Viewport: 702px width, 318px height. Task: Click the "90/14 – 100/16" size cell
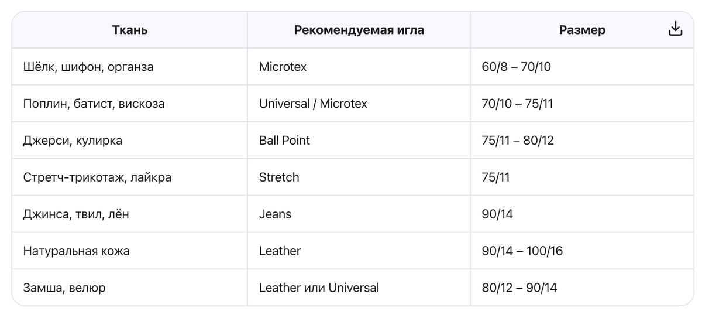click(x=522, y=251)
